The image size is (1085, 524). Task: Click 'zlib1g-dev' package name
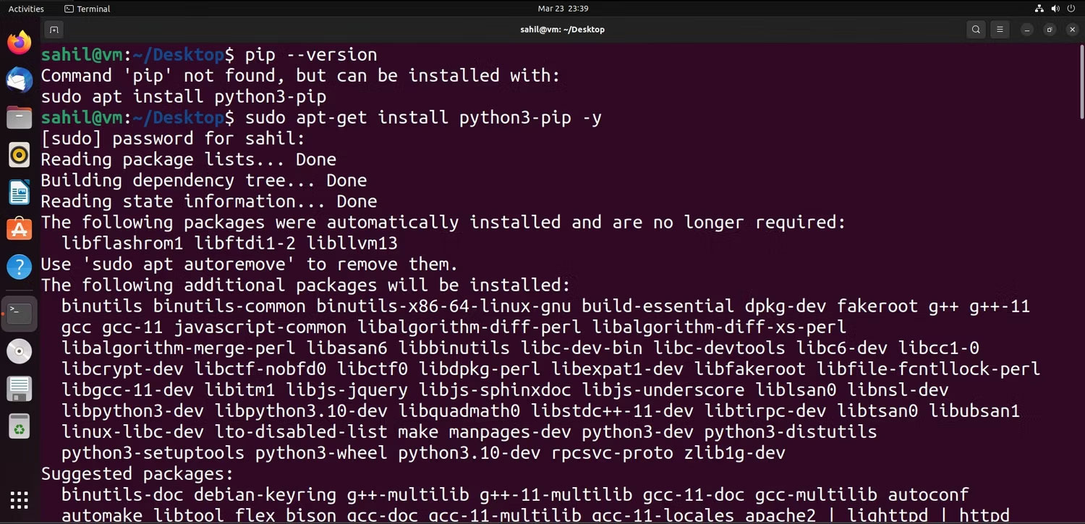(735, 453)
